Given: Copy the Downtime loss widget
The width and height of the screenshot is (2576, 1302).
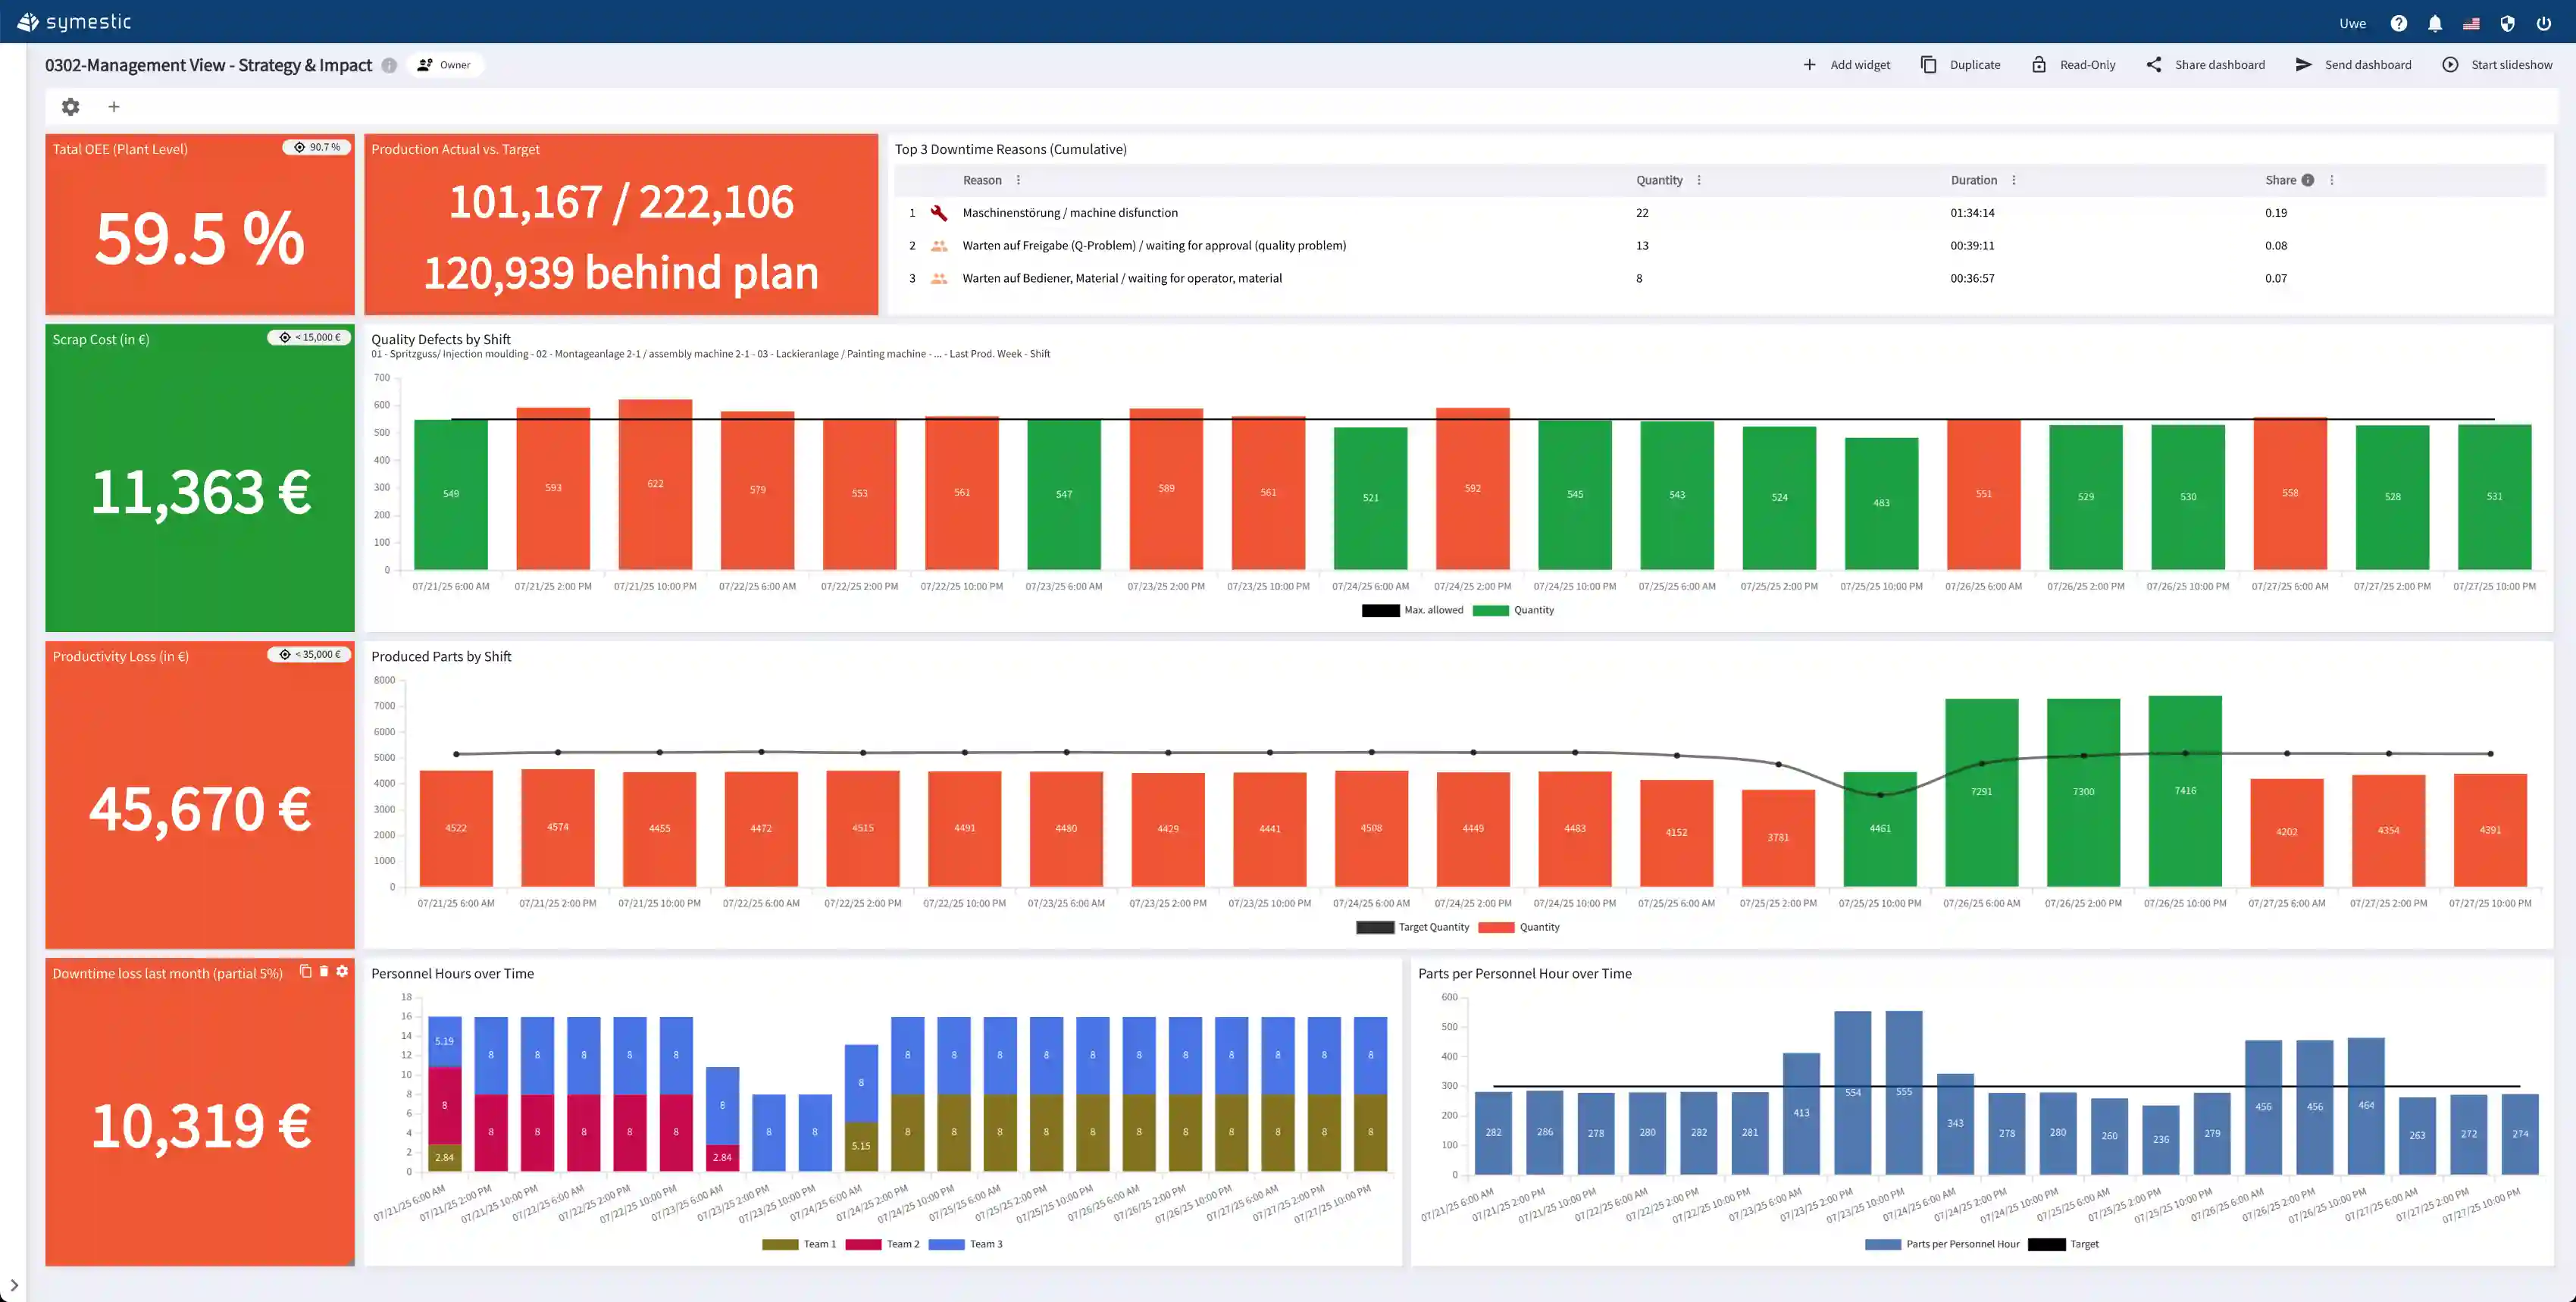Looking at the screenshot, I should coord(306,971).
